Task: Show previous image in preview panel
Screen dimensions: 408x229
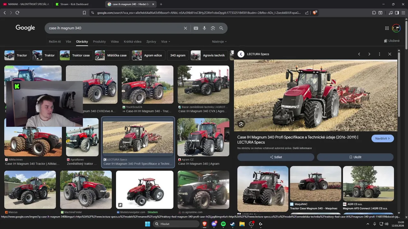Action: point(359,54)
